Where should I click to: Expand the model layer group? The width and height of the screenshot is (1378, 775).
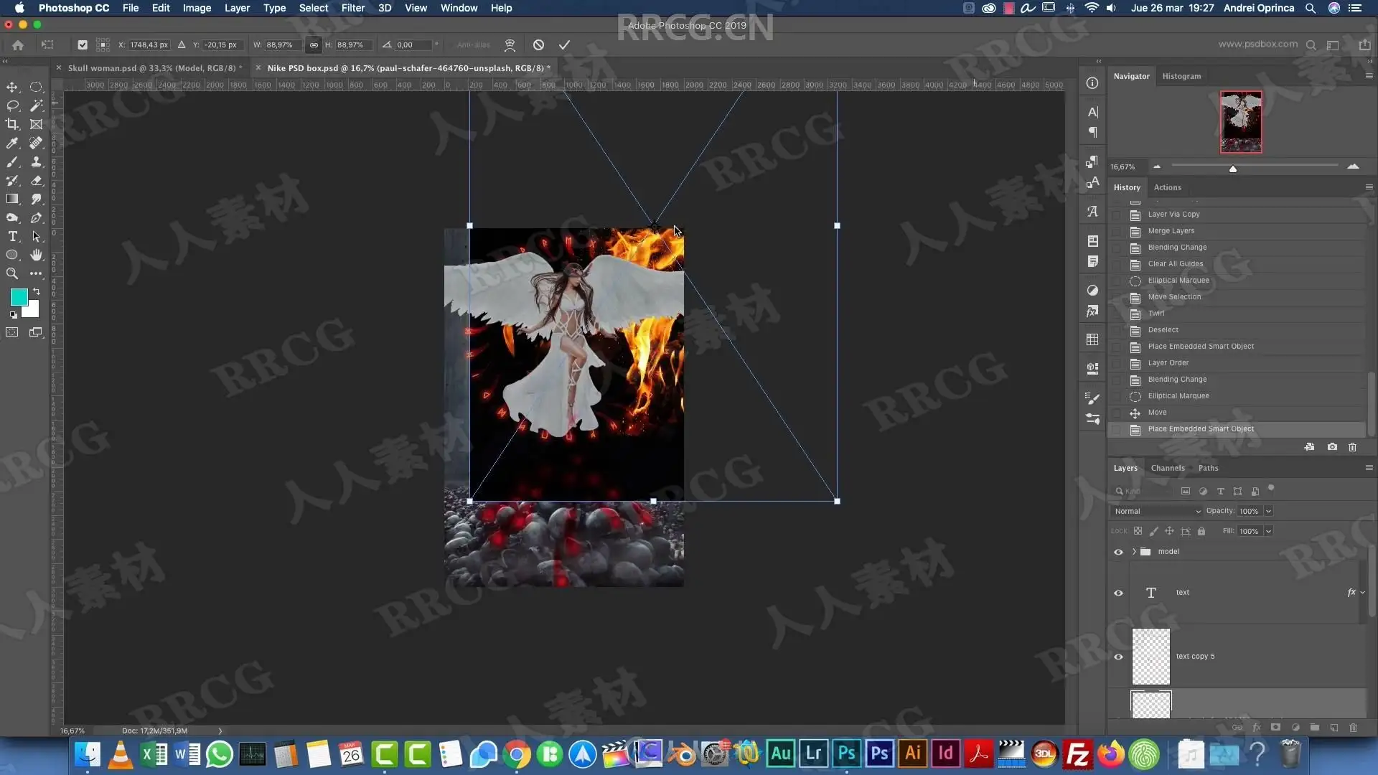(1134, 552)
